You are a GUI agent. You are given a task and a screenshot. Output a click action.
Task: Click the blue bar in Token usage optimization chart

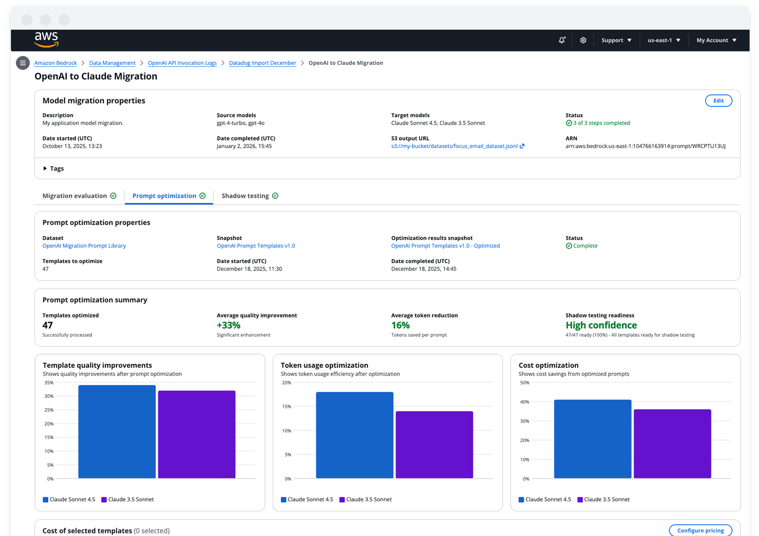click(x=355, y=435)
